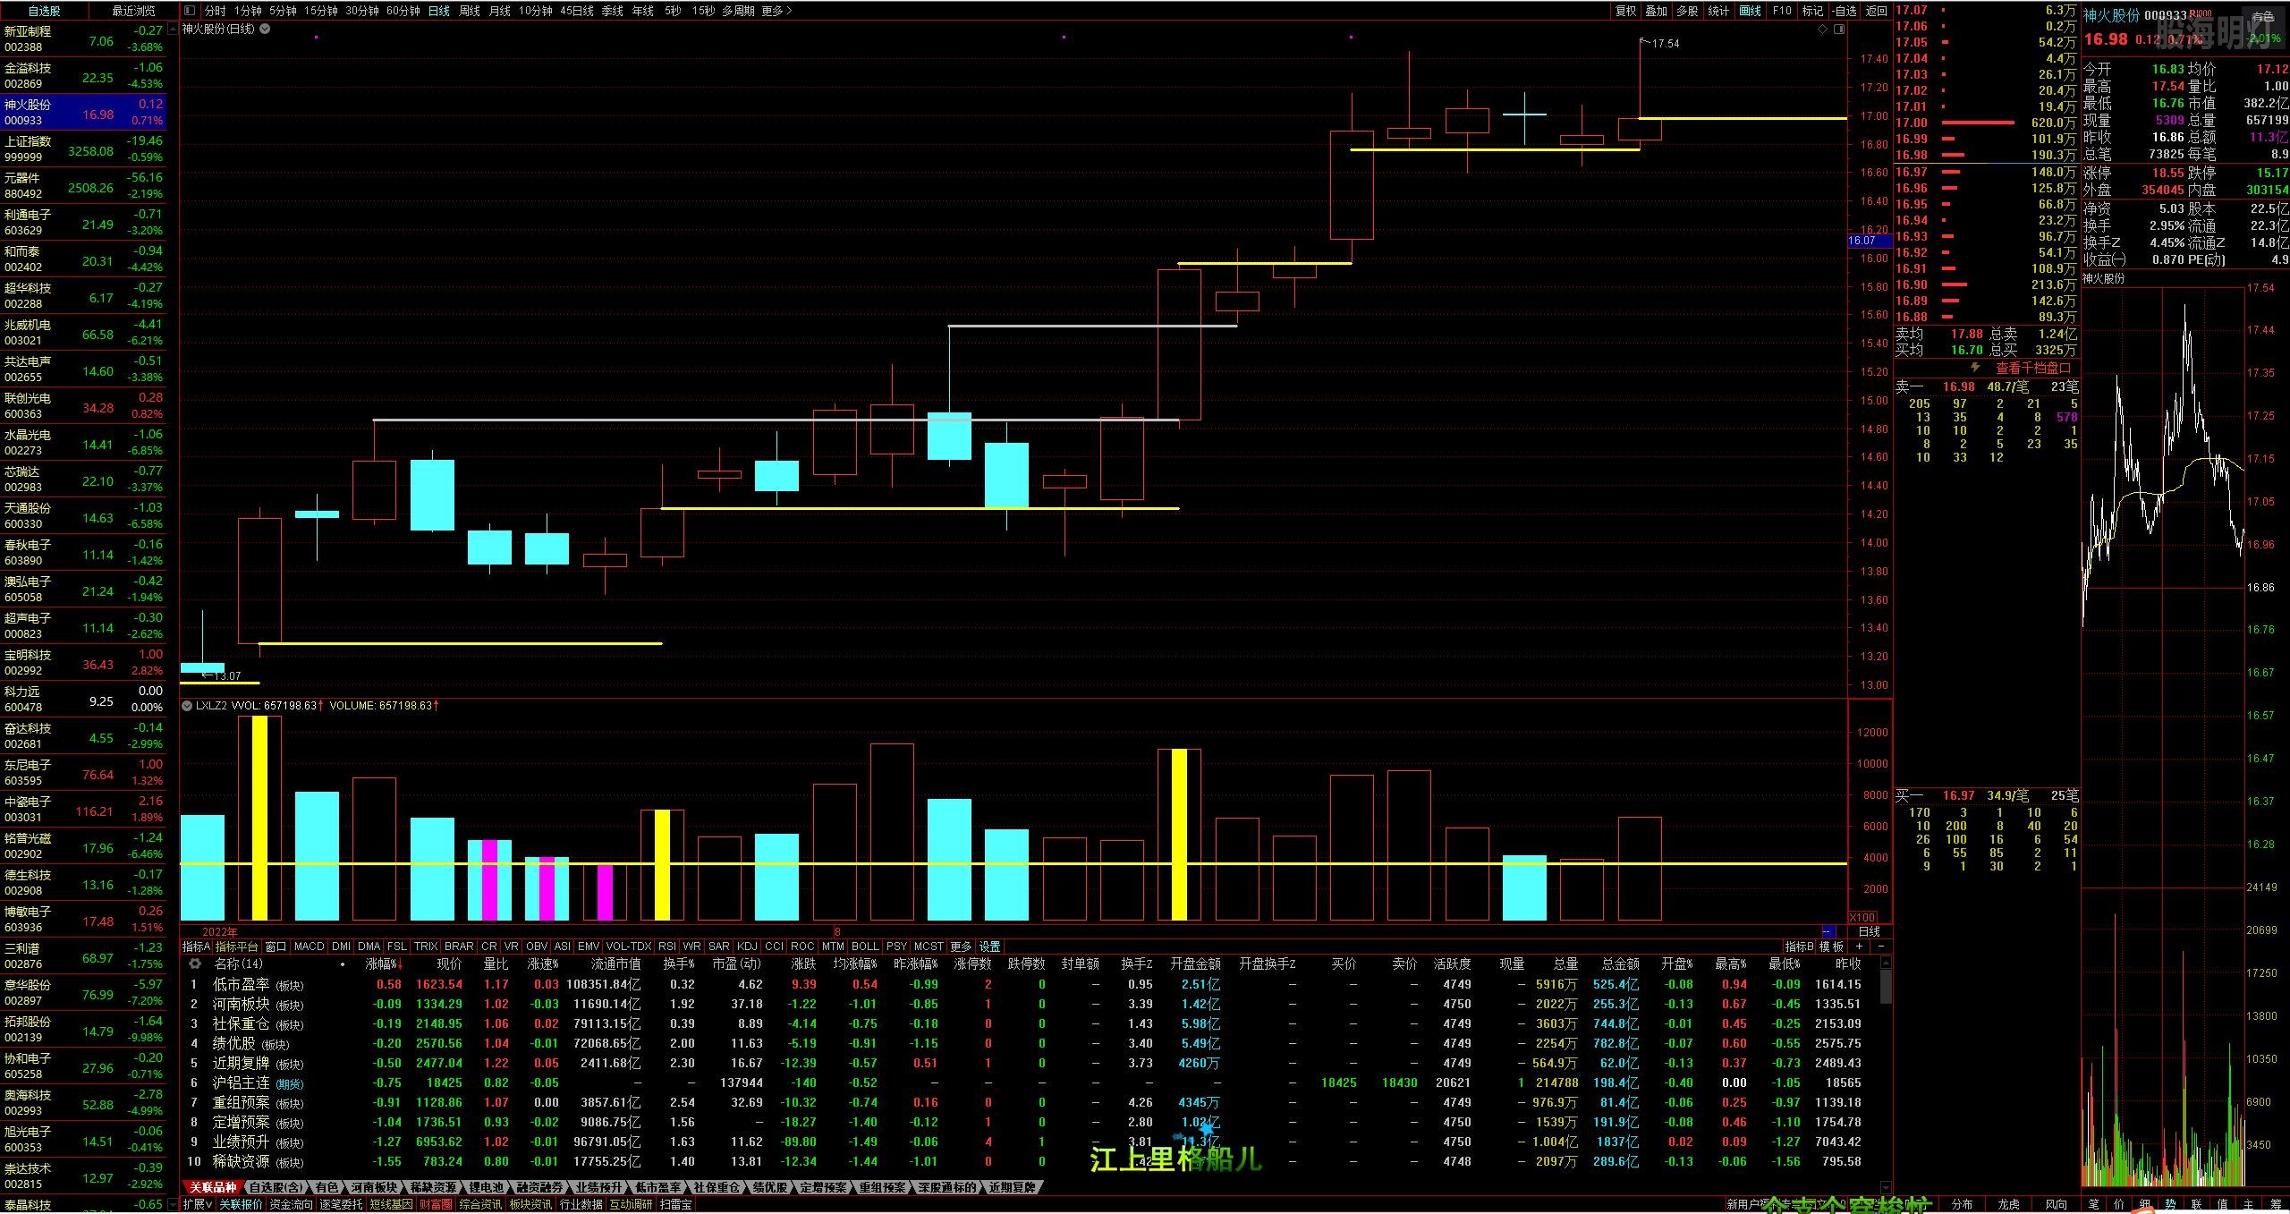Select the 月线 period
The height and width of the screenshot is (1214, 2290).
pyautogui.click(x=500, y=11)
